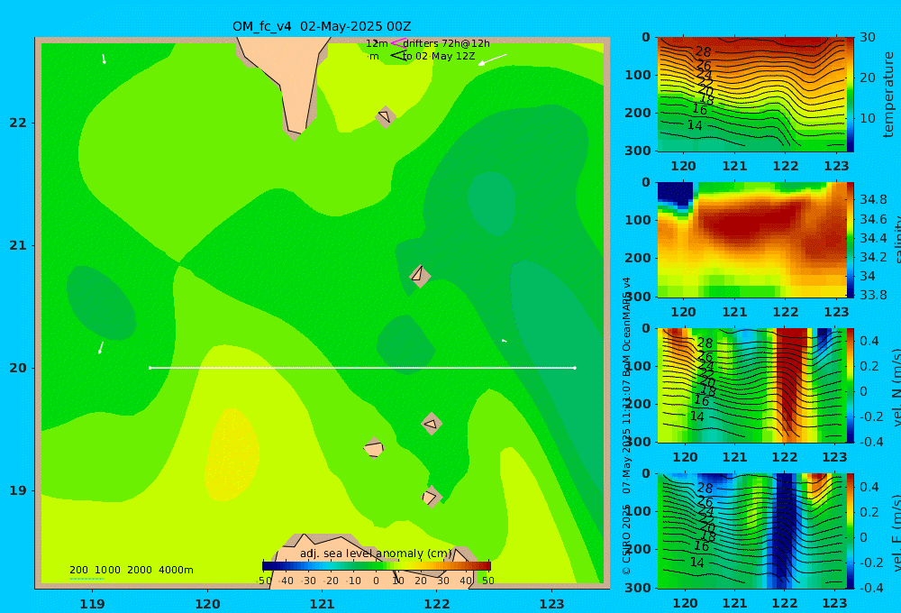This screenshot has height=613, width=901.
Task: Click the 'adj. sea level anomaly (cm)' label
Action: pyautogui.click(x=376, y=554)
